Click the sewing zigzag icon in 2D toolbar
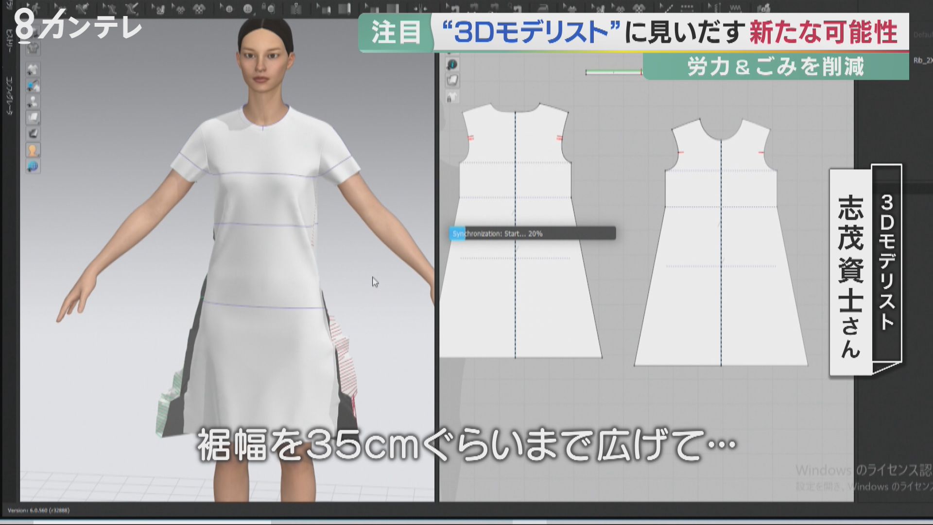The image size is (933, 525). [735, 8]
